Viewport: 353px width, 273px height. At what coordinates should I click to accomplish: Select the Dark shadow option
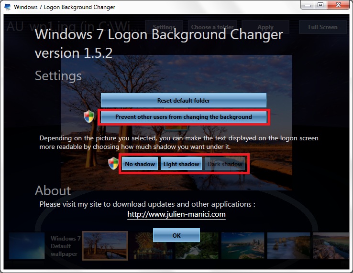pyautogui.click(x=225, y=164)
